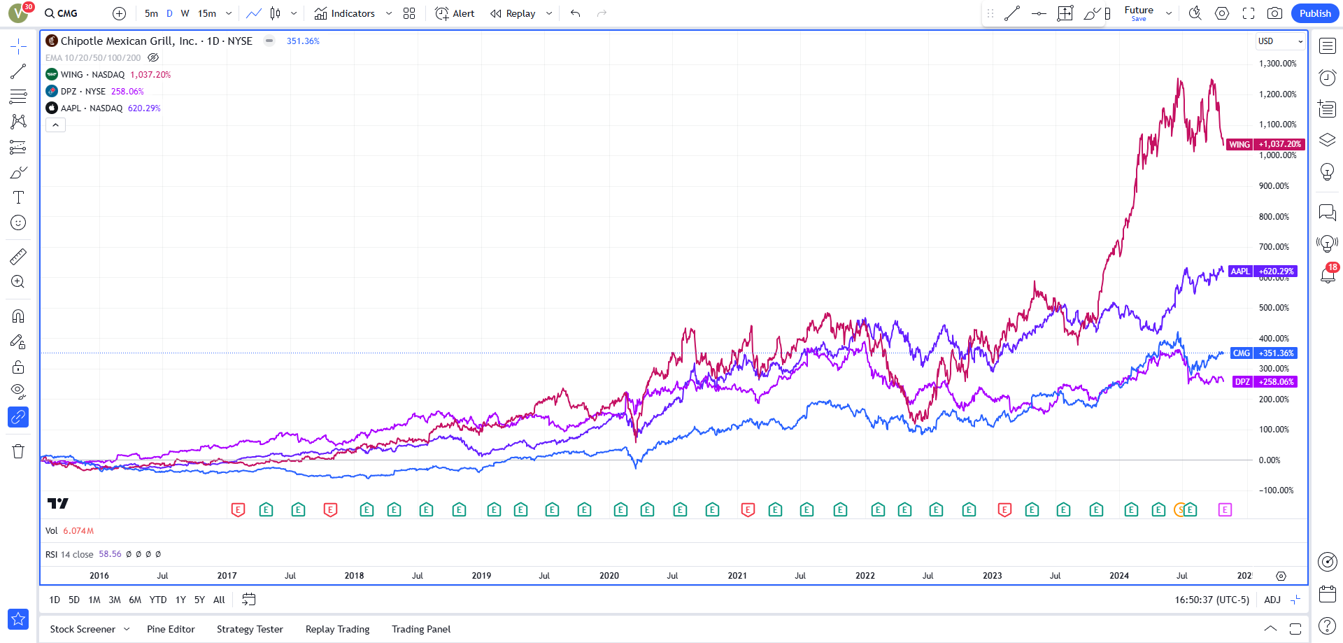The height and width of the screenshot is (643, 1343).
Task: Select the Brush drawing tool
Action: point(18,173)
